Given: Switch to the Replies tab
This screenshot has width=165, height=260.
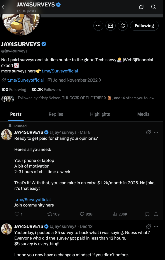Looking at the screenshot, I should pyautogui.click(x=56, y=114).
